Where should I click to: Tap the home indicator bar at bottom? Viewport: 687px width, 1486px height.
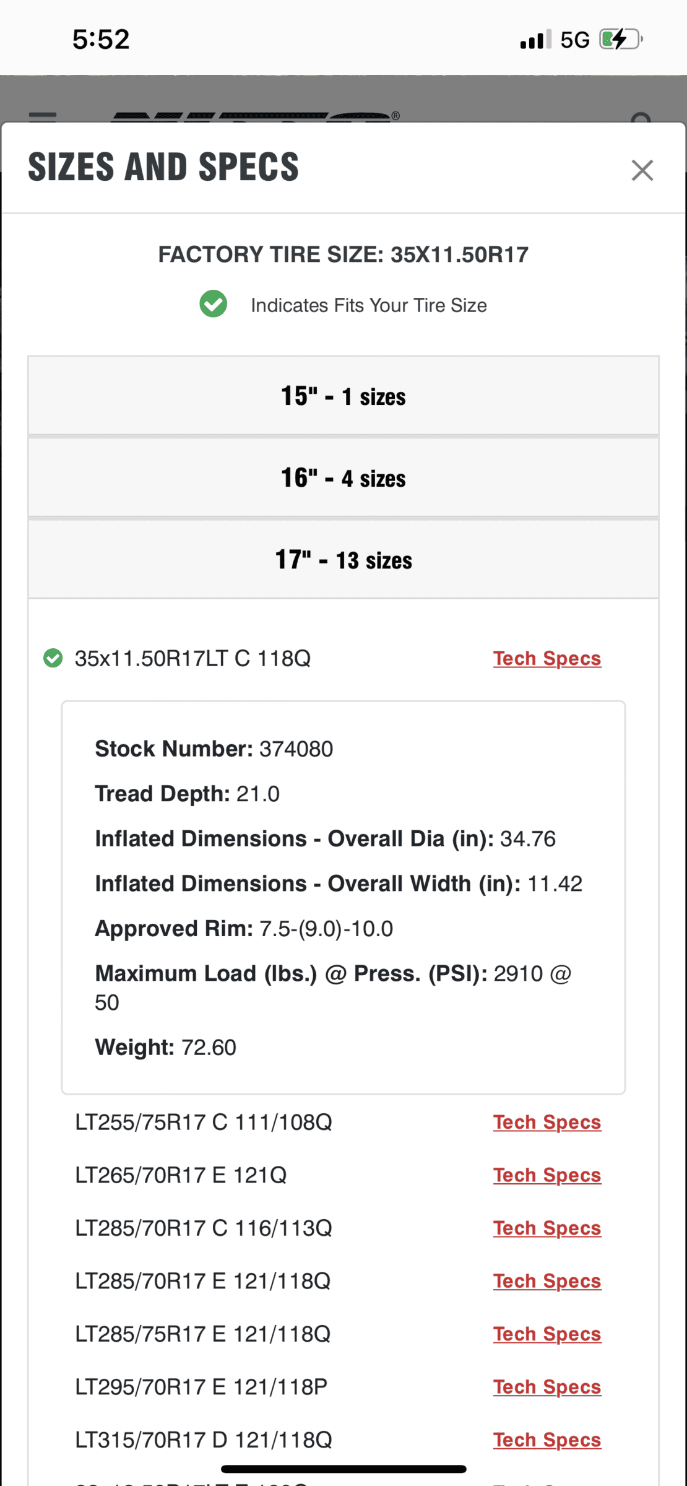[343, 1469]
